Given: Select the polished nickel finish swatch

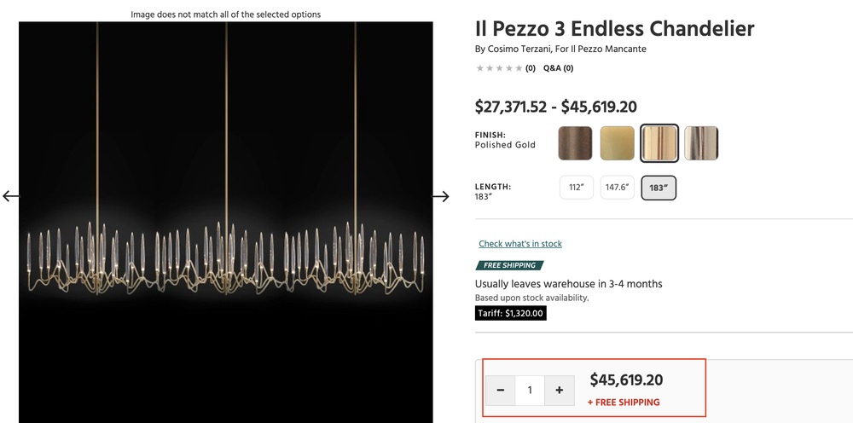Looking at the screenshot, I should pyautogui.click(x=701, y=143).
